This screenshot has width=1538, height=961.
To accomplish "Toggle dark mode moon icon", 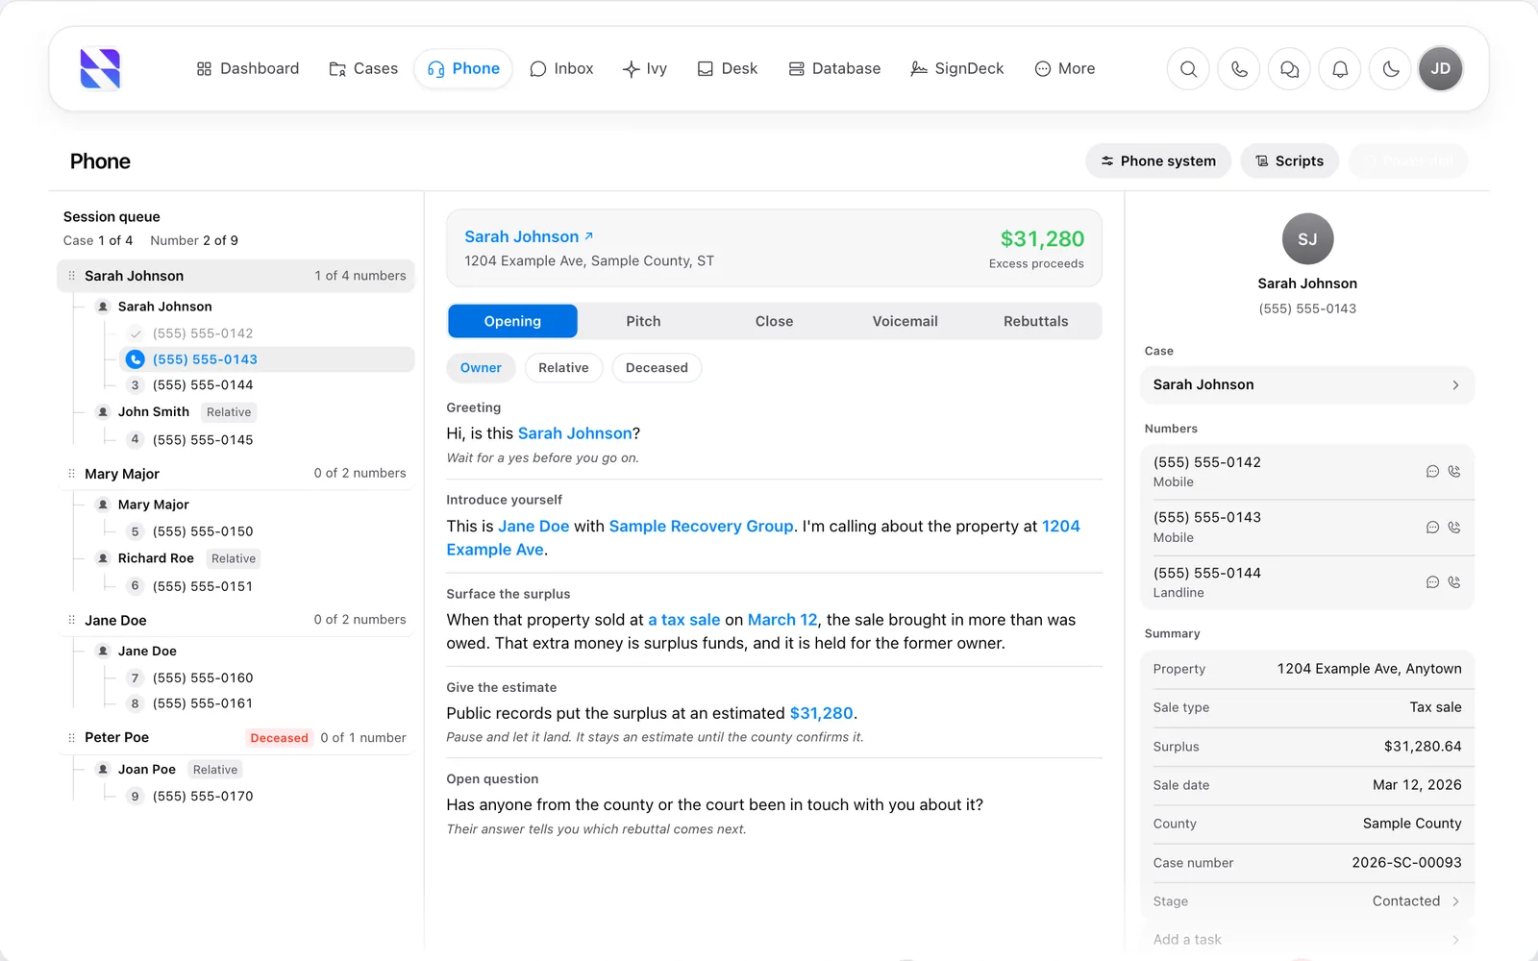I will coord(1390,69).
